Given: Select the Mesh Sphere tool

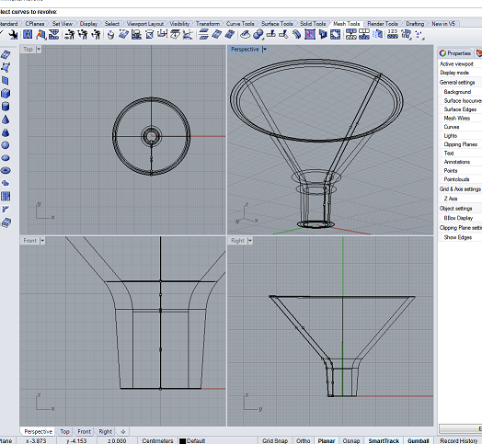Looking at the screenshot, I should point(6,145).
